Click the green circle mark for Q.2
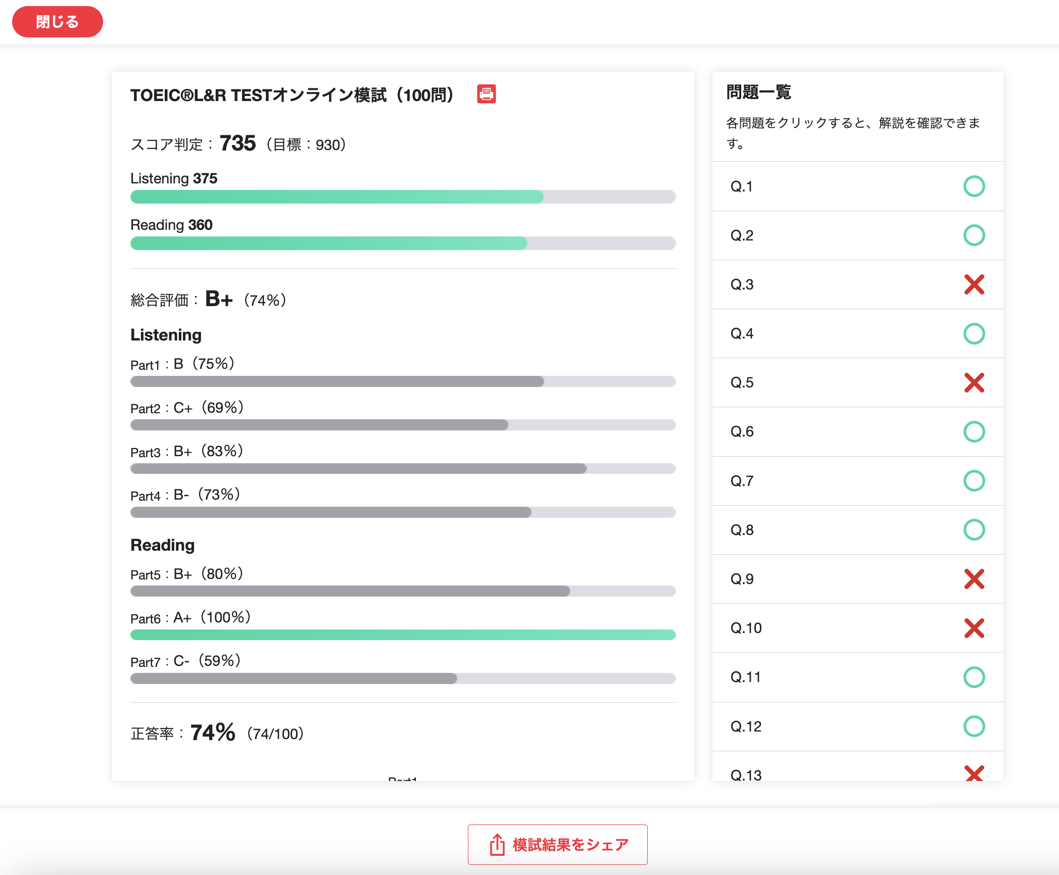 tap(974, 235)
